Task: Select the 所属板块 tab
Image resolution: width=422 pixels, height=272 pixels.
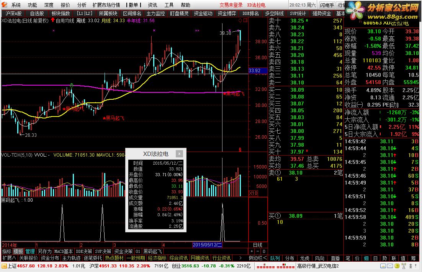Action: tap(108, 13)
